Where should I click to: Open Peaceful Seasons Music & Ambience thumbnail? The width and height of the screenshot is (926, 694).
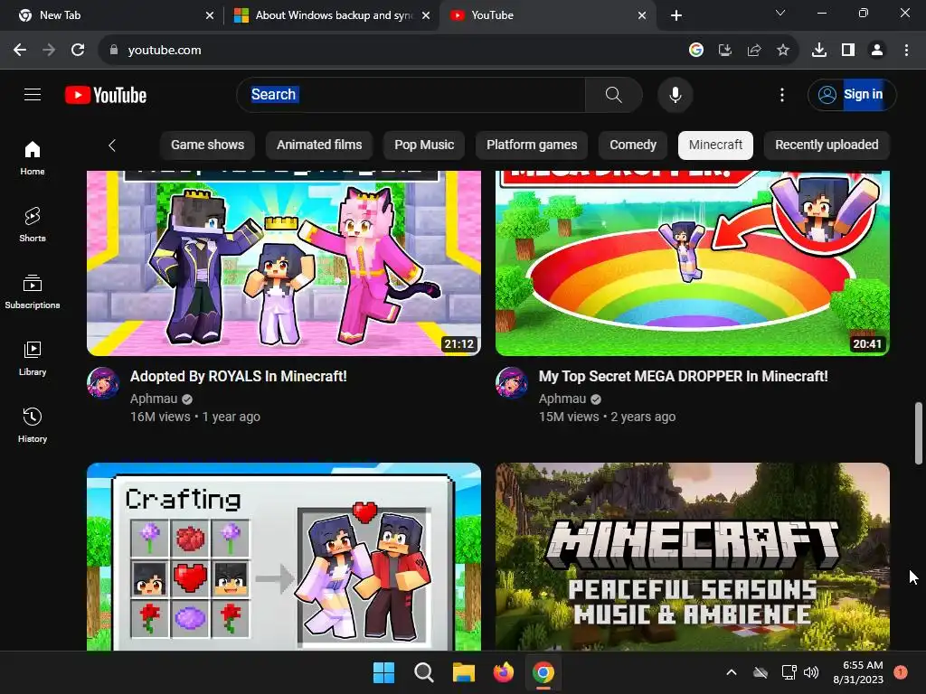(x=693, y=557)
